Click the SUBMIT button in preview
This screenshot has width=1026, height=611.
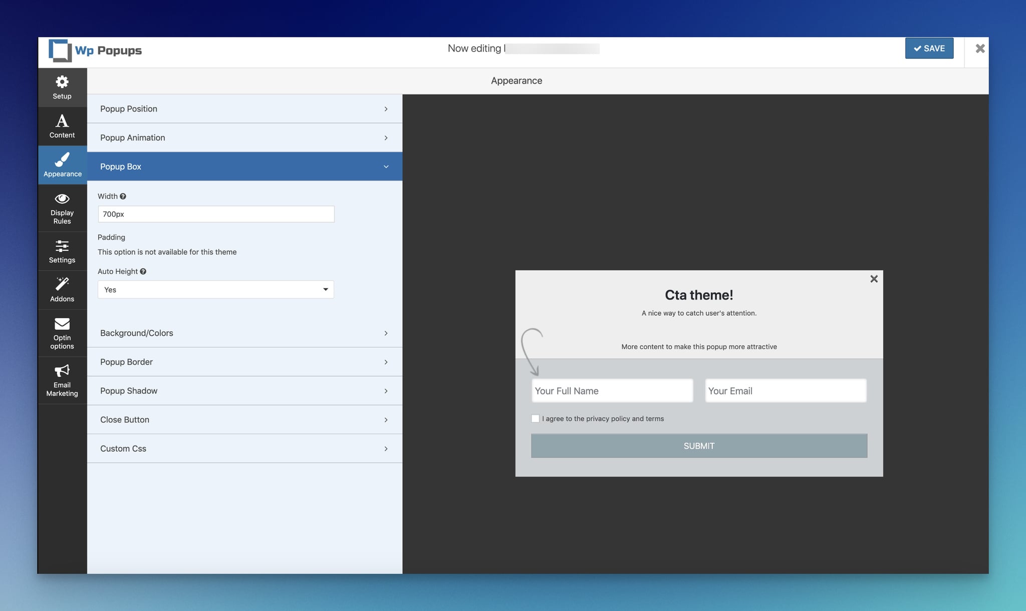[699, 446]
